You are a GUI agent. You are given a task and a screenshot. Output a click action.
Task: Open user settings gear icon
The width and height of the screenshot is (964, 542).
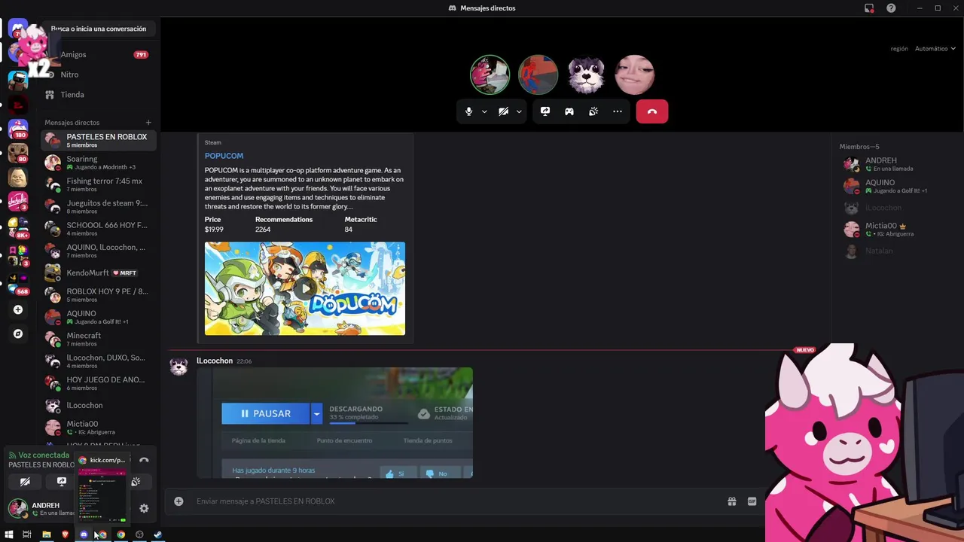pyautogui.click(x=144, y=509)
